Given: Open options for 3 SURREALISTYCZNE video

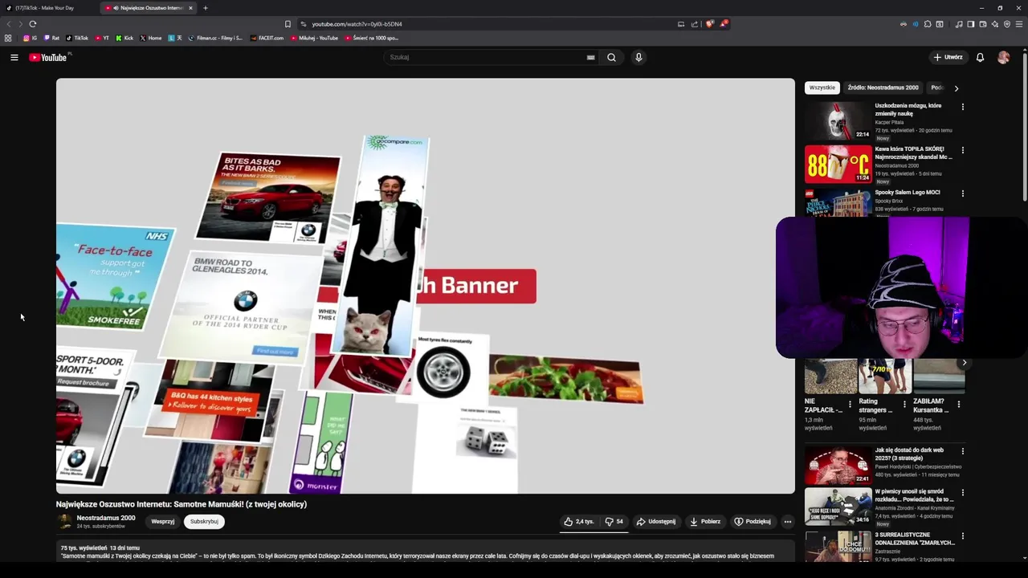Looking at the screenshot, I should [962, 535].
